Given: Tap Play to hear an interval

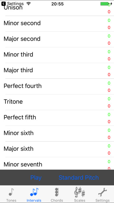Looking at the screenshot, I should 36,178.
